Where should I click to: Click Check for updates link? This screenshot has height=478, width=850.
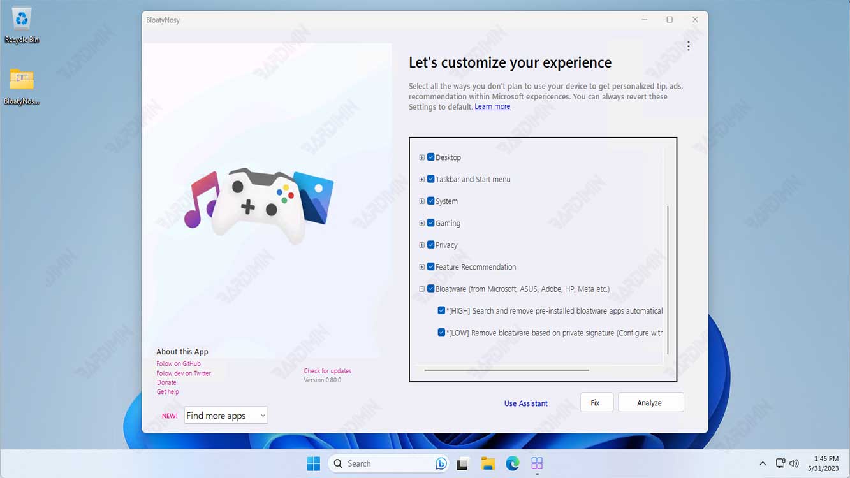[328, 371]
